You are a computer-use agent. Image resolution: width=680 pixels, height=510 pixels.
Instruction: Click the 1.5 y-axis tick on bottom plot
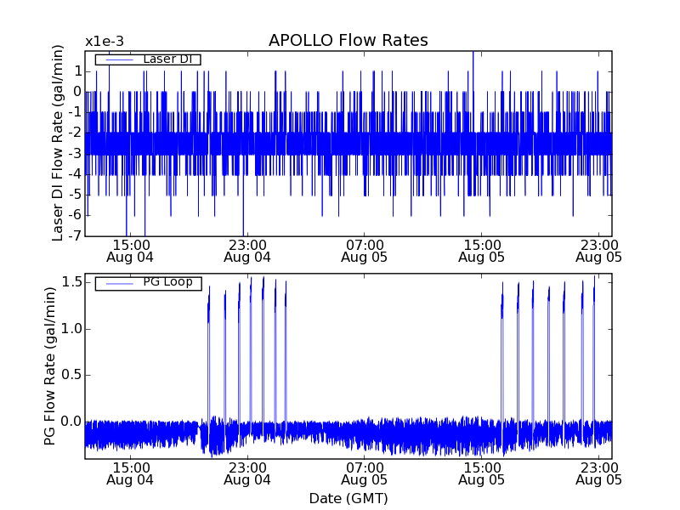70,282
